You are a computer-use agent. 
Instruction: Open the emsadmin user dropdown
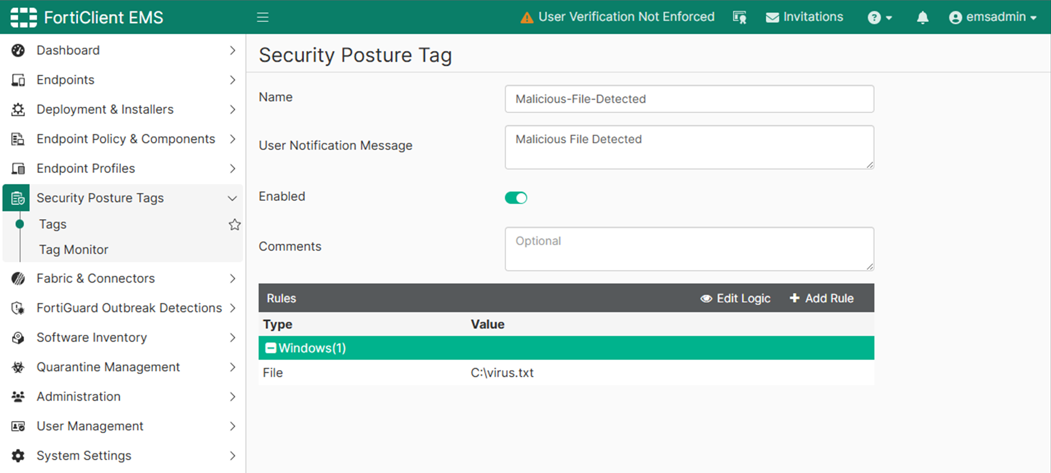point(993,17)
